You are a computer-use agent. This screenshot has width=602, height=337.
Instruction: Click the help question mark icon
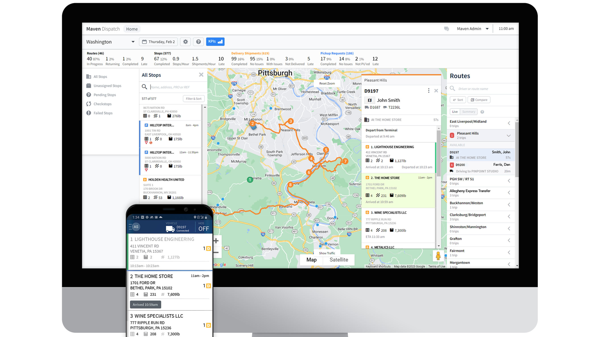(x=198, y=42)
